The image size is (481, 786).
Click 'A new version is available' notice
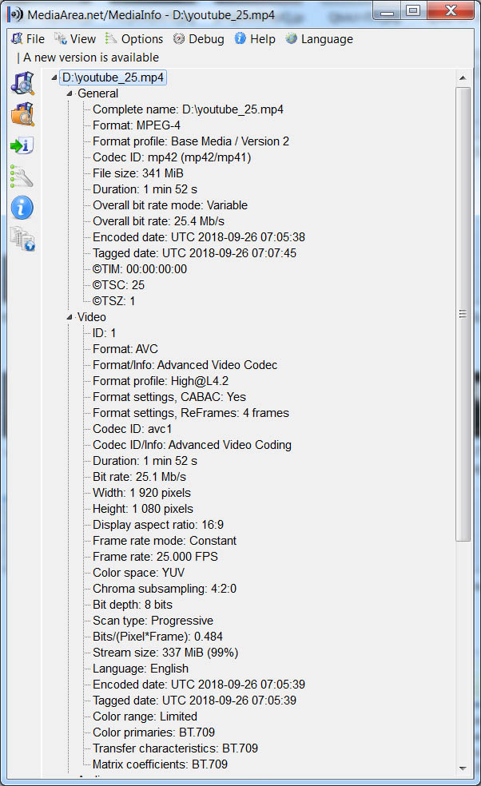click(91, 58)
